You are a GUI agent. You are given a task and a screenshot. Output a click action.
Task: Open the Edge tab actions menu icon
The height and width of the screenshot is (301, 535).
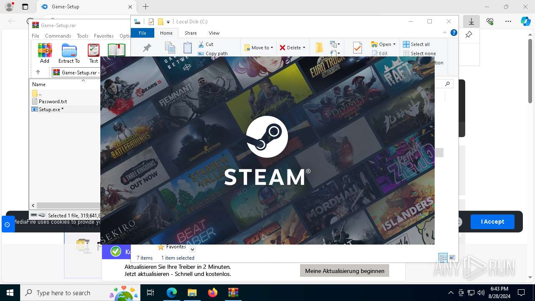pos(25,7)
